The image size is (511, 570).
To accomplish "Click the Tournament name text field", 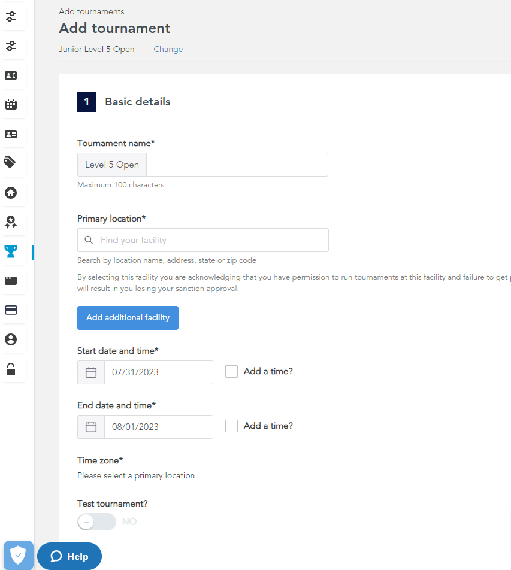I will (237, 165).
